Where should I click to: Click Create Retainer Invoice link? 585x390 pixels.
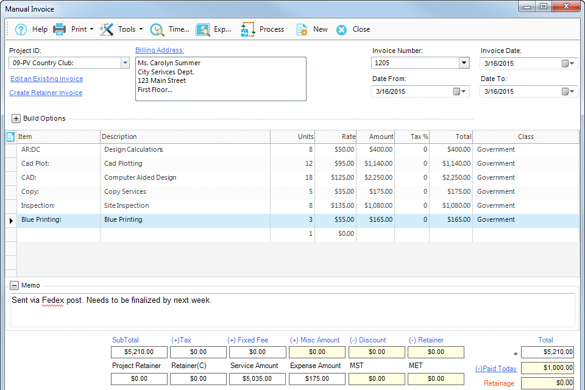coord(46,93)
